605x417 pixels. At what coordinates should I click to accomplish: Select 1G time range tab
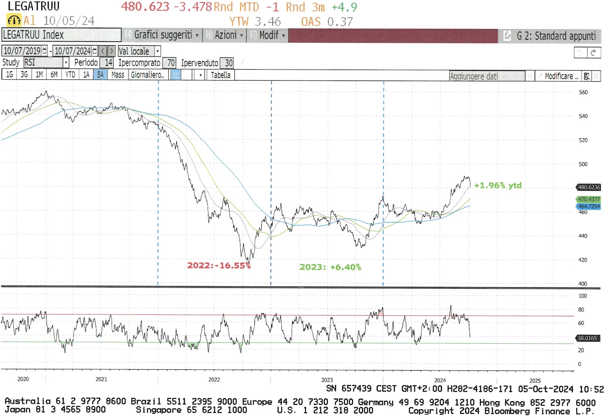[x=9, y=75]
